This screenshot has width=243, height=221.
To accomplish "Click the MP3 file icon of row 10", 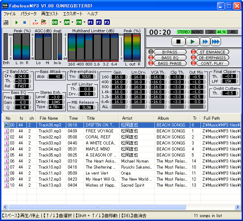I will (x=6, y=185).
